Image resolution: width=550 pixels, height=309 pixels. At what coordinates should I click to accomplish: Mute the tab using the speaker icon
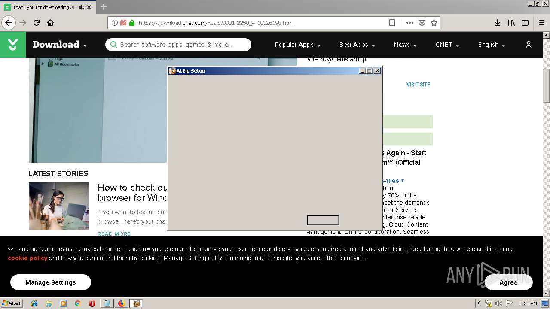click(81, 7)
